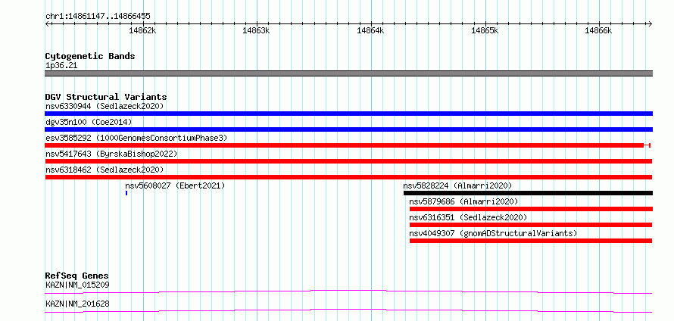Image resolution: width=674 pixels, height=321 pixels.
Task: Select the 1p36.21 band label
Action: pyautogui.click(x=61, y=66)
